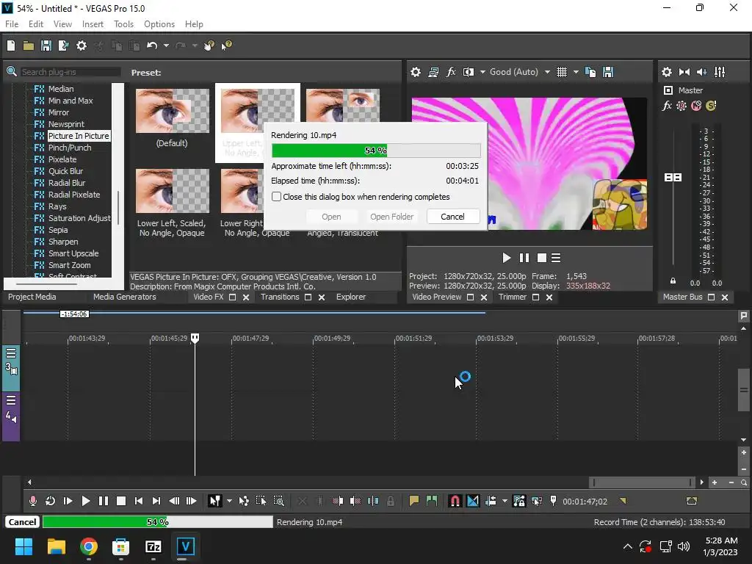This screenshot has width=752, height=564.
Task: Click the Master Bus volume fader handle
Action: (x=673, y=178)
